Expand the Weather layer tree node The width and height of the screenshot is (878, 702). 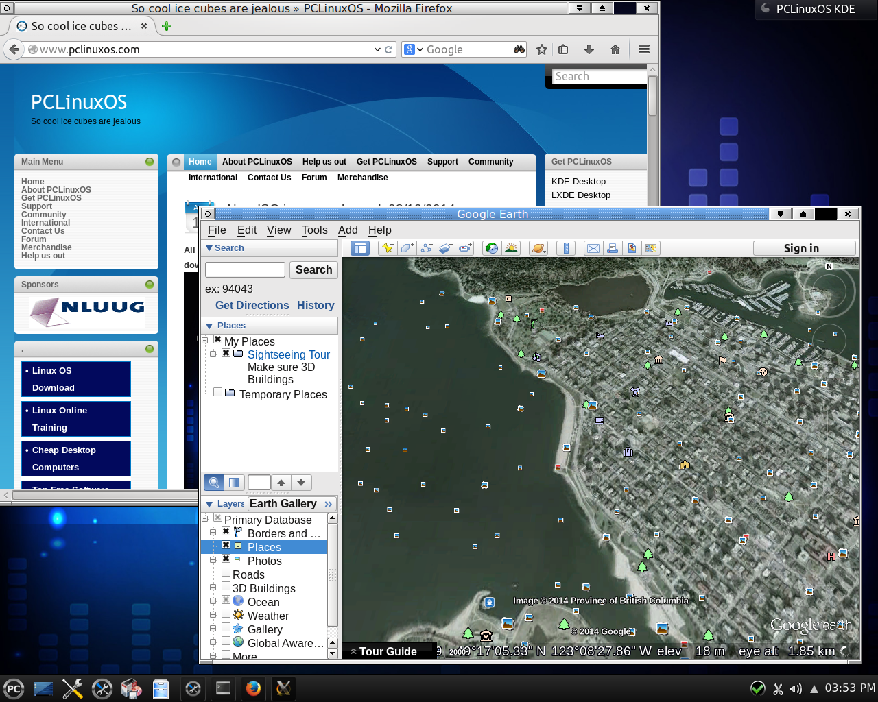point(213,615)
